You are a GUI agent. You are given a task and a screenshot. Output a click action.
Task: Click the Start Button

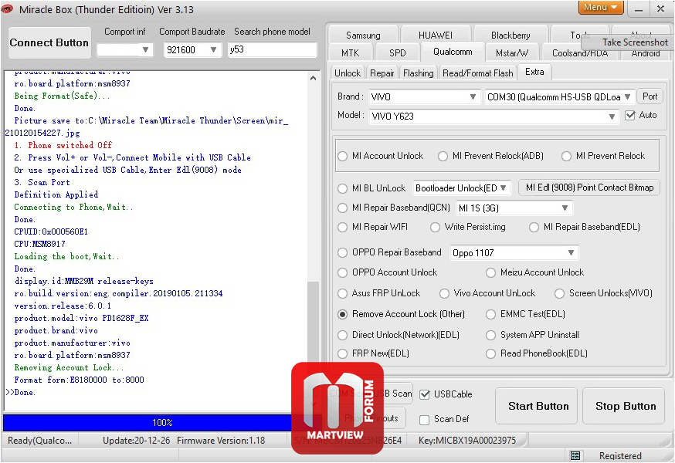[x=537, y=406]
